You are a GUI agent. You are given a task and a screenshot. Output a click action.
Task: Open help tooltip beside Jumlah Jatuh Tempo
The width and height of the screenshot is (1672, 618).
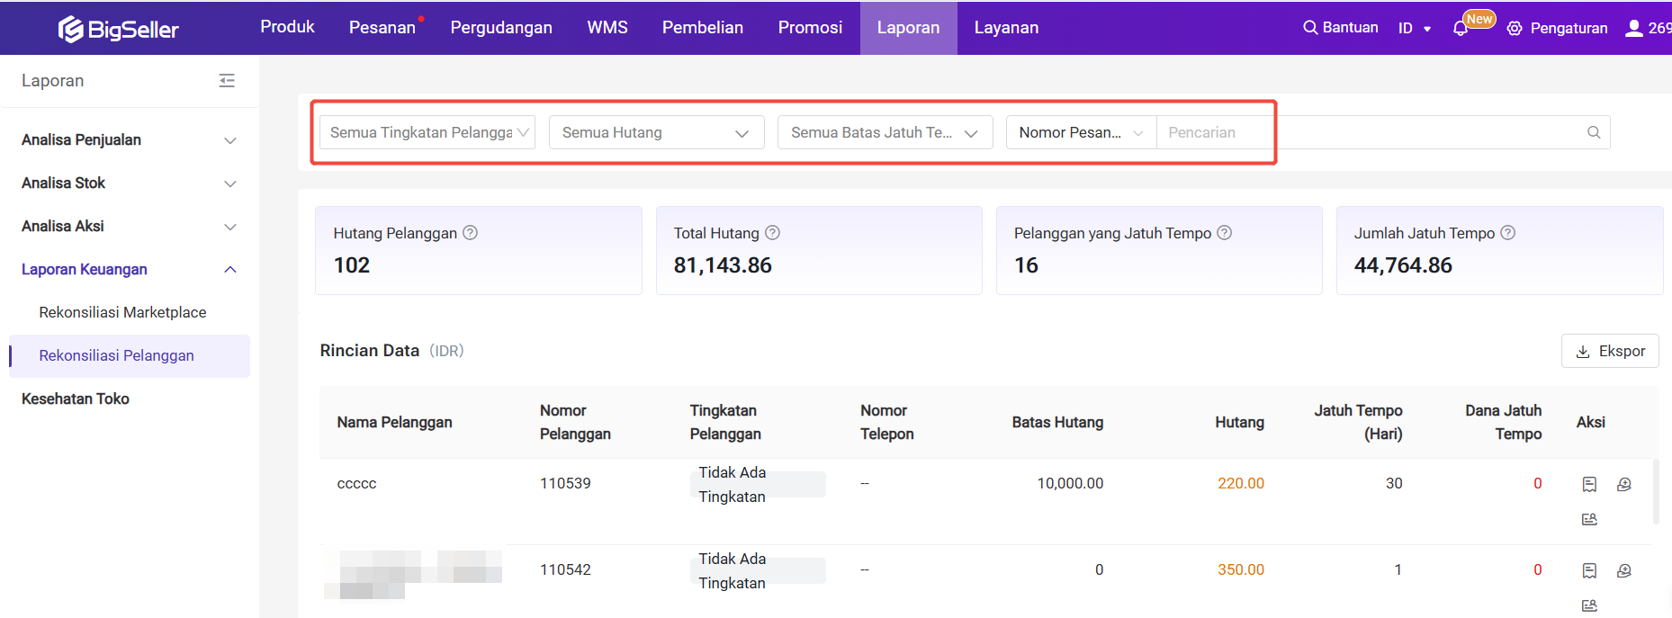[1508, 233]
